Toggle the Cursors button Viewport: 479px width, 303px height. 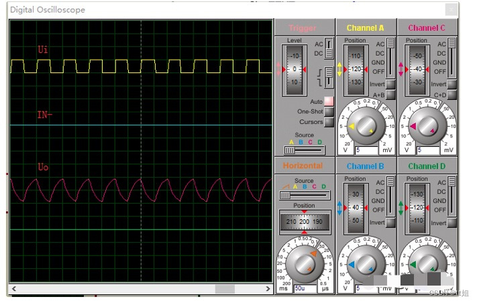point(329,122)
